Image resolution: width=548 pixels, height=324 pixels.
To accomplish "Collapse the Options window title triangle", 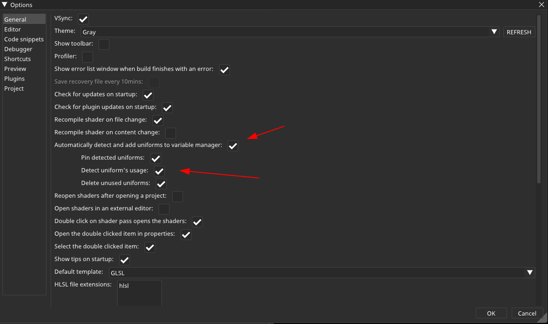I will pos(5,5).
